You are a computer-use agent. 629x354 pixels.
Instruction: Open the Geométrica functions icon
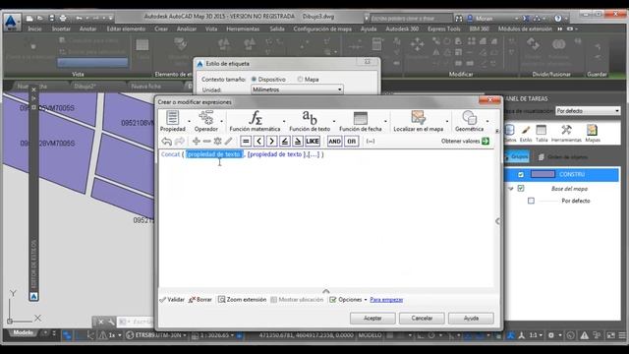click(x=469, y=121)
